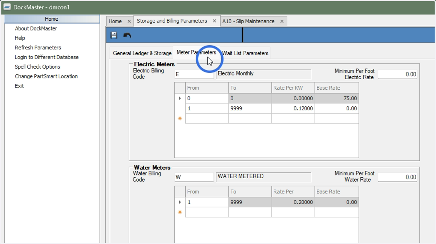Screen dimensions: 436x244
Task: Click the 0.00000 rate per KW cell
Action: [x=293, y=98]
